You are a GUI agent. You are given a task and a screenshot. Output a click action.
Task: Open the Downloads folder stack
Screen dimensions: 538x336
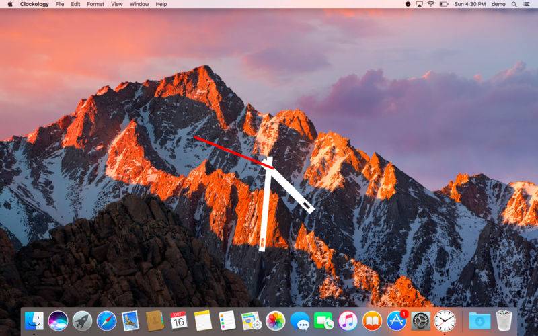tap(479, 321)
